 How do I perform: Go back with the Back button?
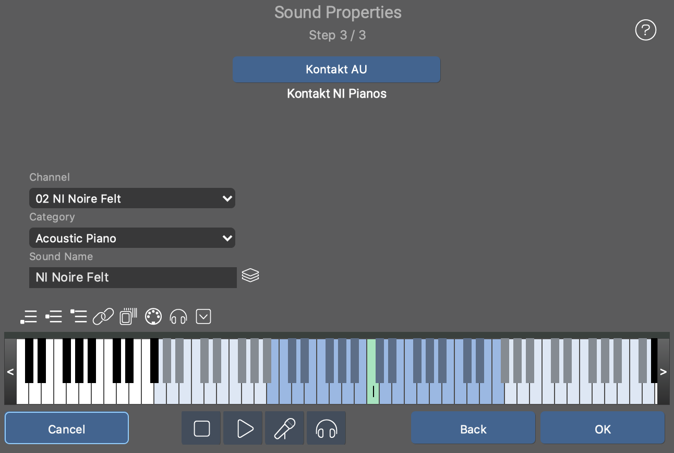coord(473,428)
